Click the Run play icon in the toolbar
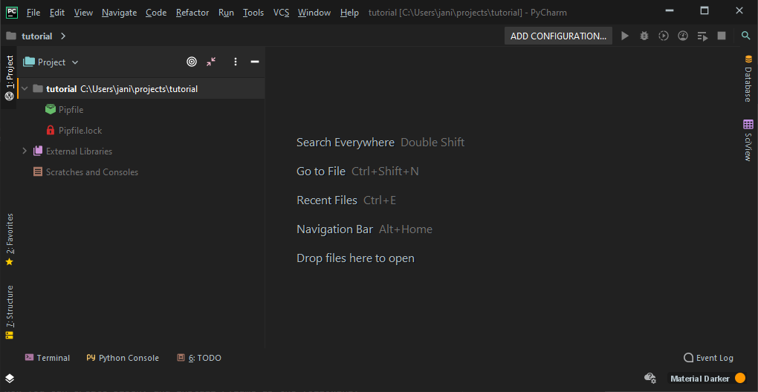Viewport: 758px width, 392px height. [625, 36]
